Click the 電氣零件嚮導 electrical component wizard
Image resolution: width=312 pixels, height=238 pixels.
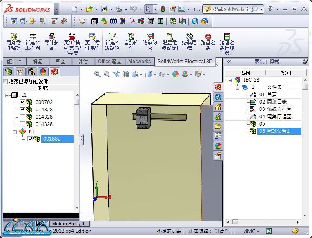(13, 42)
